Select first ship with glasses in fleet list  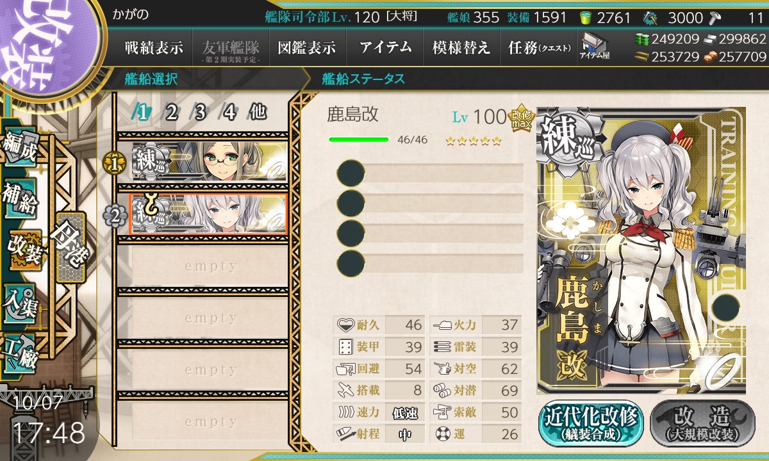pos(209,161)
